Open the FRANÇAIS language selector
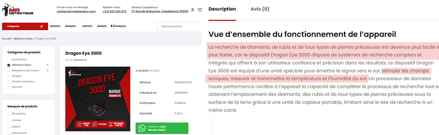 pos(119,26)
